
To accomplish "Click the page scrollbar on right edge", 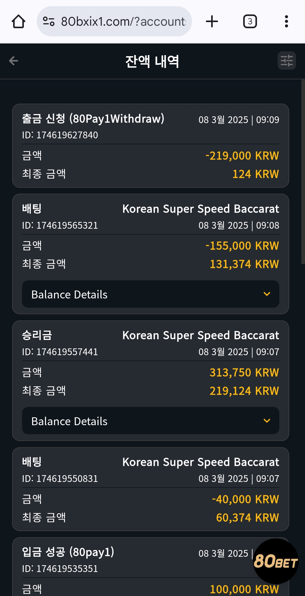I will 303,172.
